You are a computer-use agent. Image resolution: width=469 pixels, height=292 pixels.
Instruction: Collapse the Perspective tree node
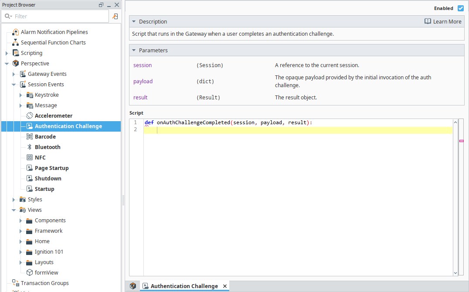(7, 64)
